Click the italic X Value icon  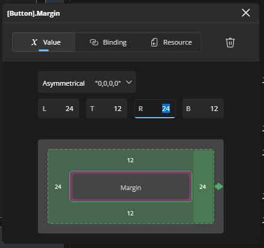pos(34,42)
